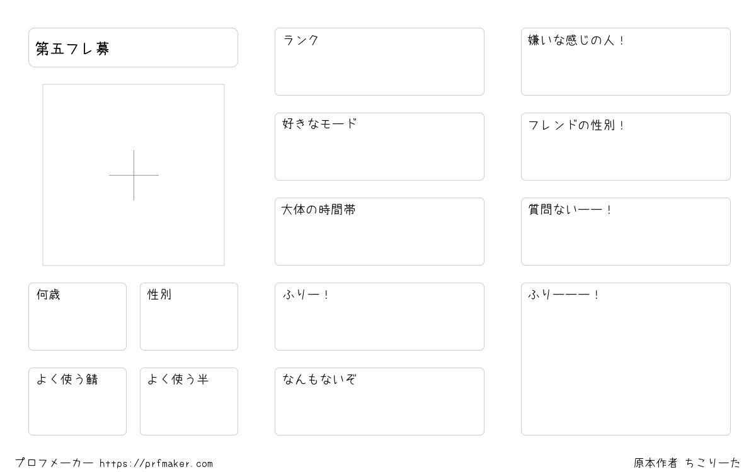Image resolution: width=756 pixels, height=472 pixels.
Task: Click the 原本作者 ちこりーた credit
Action: tap(687, 463)
